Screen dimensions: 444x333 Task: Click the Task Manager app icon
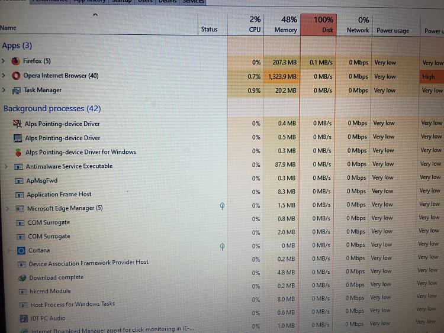pos(17,90)
